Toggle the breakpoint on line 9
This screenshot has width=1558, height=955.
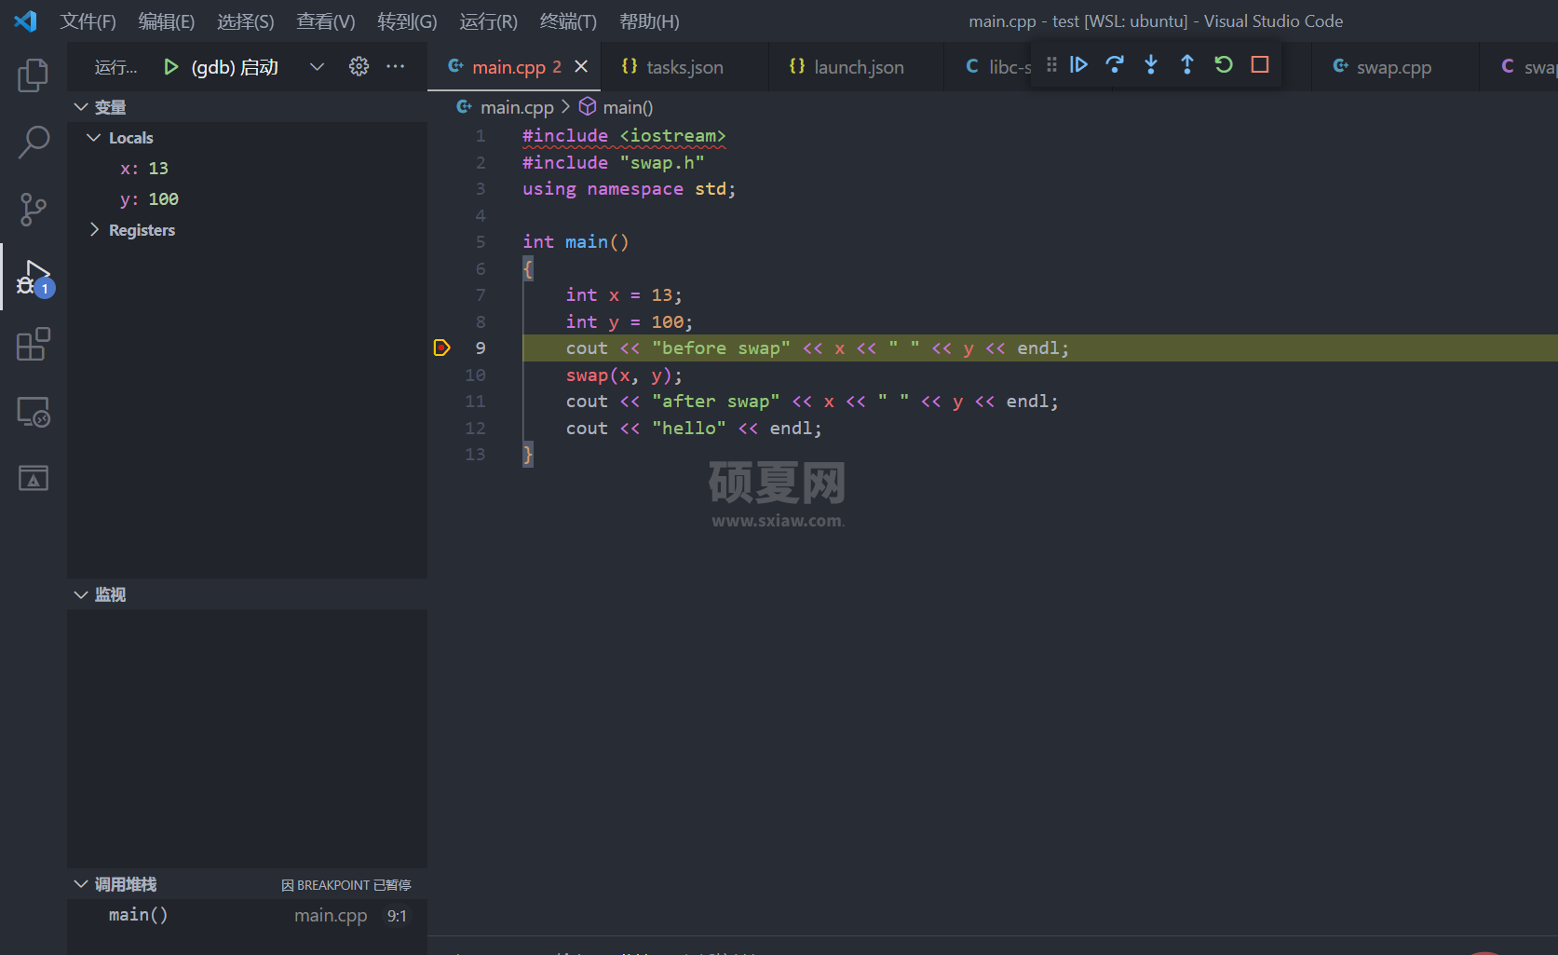pyautogui.click(x=441, y=348)
